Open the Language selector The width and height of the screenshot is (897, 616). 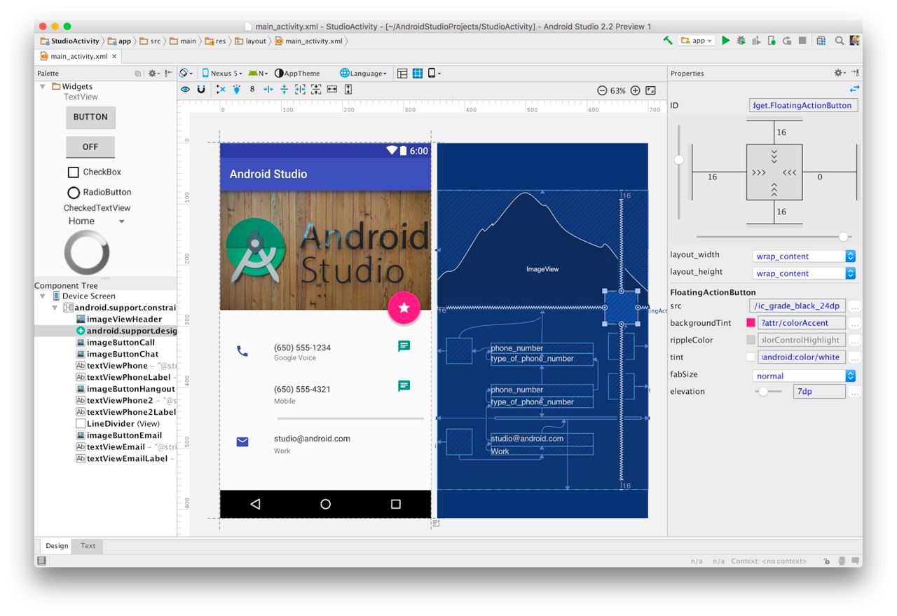pyautogui.click(x=363, y=73)
